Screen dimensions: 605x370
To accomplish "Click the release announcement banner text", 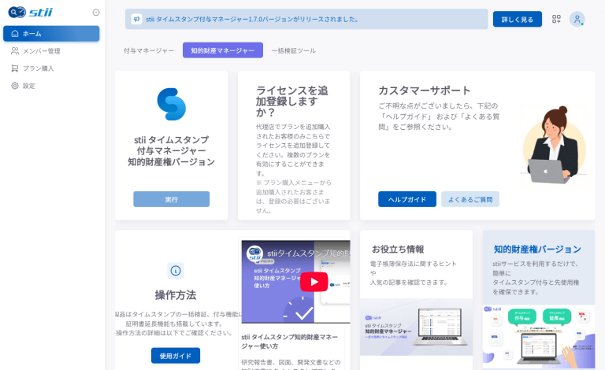I will coord(252,19).
